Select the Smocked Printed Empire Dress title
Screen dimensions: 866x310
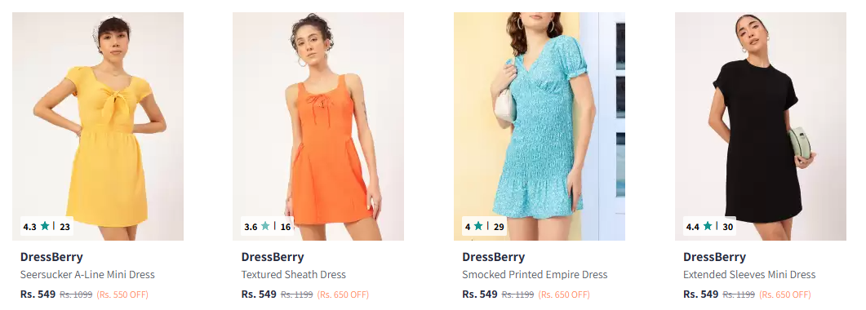tap(535, 275)
